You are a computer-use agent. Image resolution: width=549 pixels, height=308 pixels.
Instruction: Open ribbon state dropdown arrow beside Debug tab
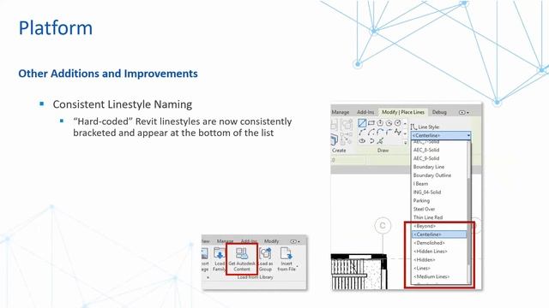point(468,113)
